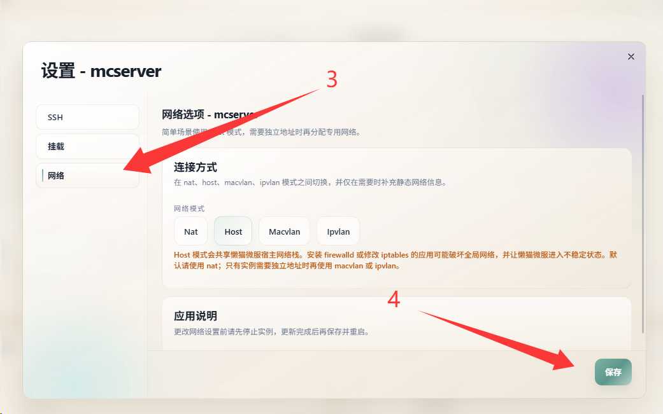Switch to the 挂载 tab
This screenshot has height=414, width=663.
tap(87, 146)
